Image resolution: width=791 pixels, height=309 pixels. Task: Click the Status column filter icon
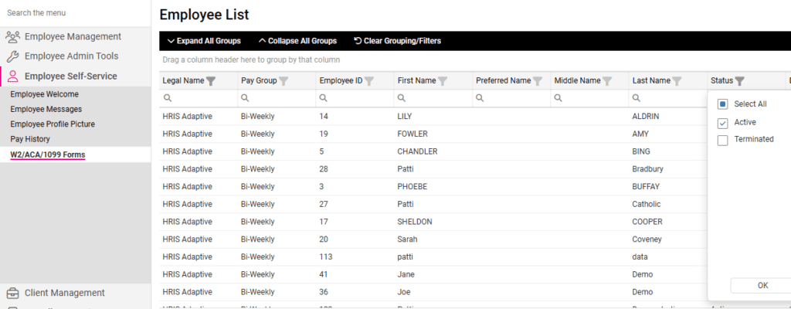coord(739,81)
